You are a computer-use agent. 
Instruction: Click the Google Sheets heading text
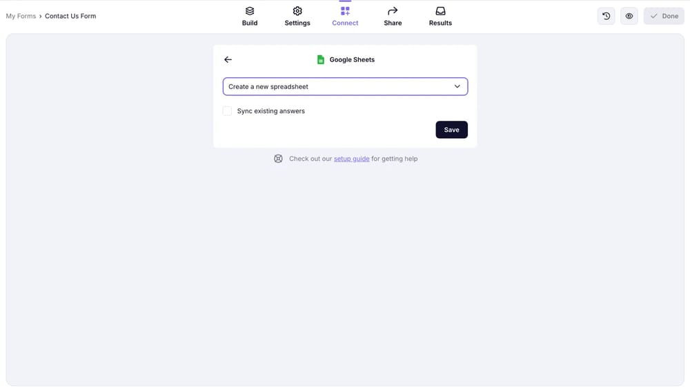[352, 59]
